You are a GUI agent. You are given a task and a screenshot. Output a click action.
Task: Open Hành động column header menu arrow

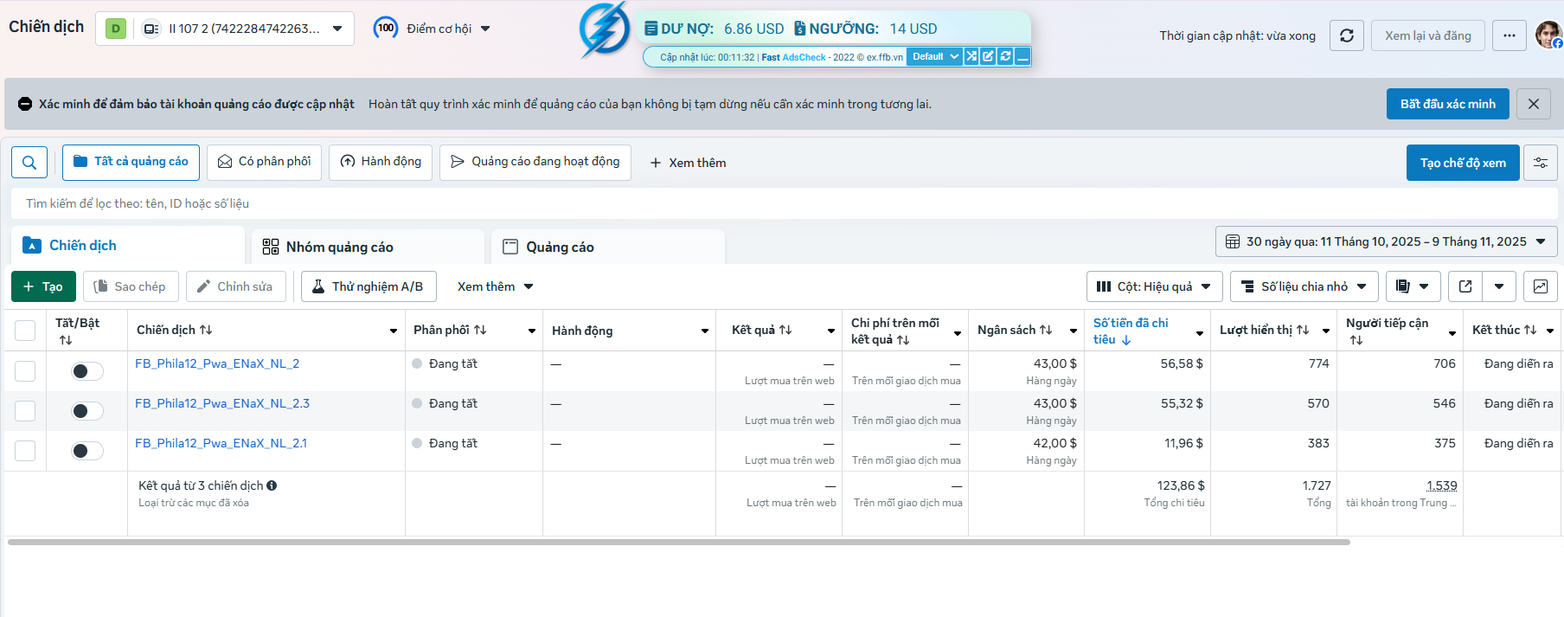tap(705, 331)
